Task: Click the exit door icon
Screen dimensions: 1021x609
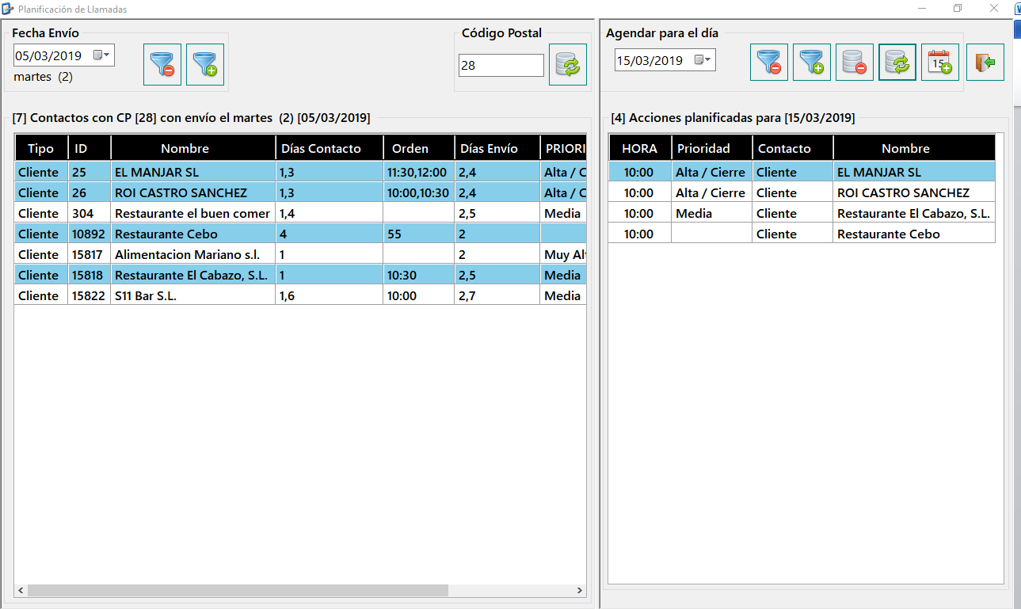Action: [x=985, y=63]
